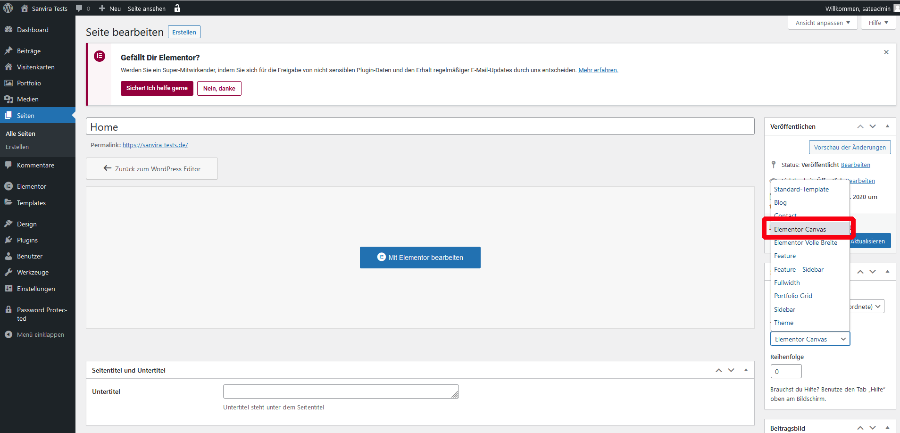900x433 pixels.
Task: Select Feature - Sidebar template option
Action: click(x=810, y=269)
